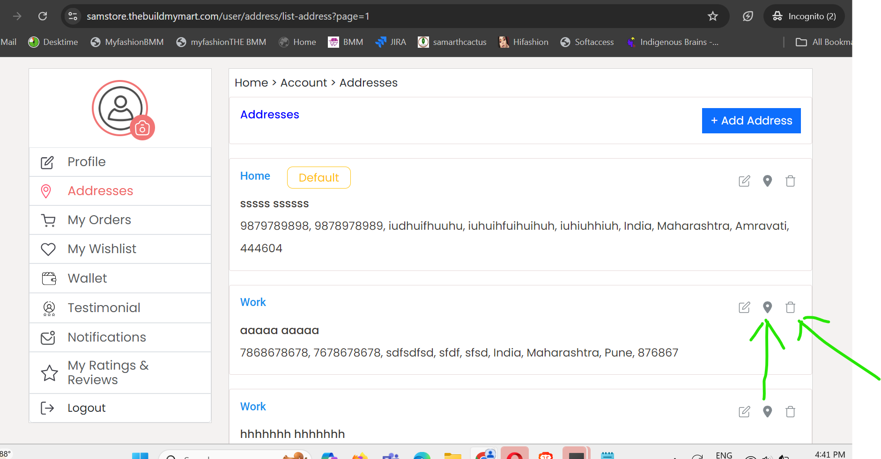This screenshot has height=459, width=881.
Task: Open the All Bookmarks folder
Action: click(x=824, y=42)
